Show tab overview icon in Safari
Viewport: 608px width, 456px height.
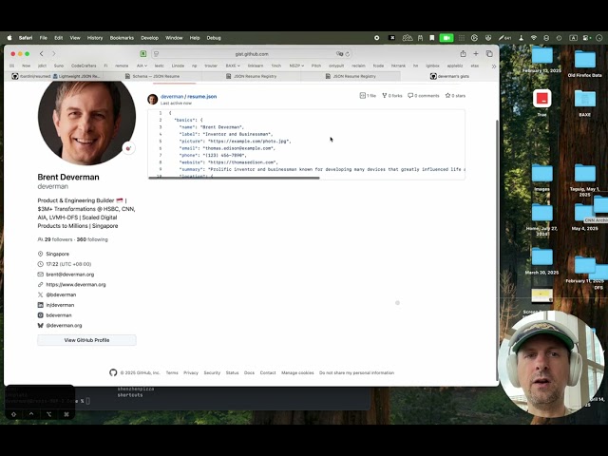click(489, 54)
